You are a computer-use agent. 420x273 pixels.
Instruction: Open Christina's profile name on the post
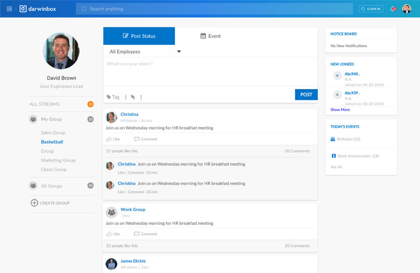tap(129, 114)
